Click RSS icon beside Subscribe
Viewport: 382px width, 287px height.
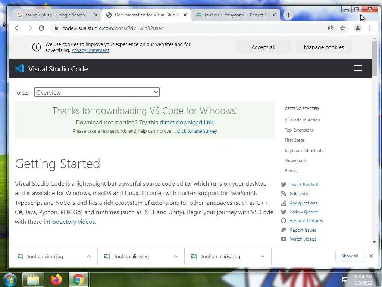pos(284,194)
